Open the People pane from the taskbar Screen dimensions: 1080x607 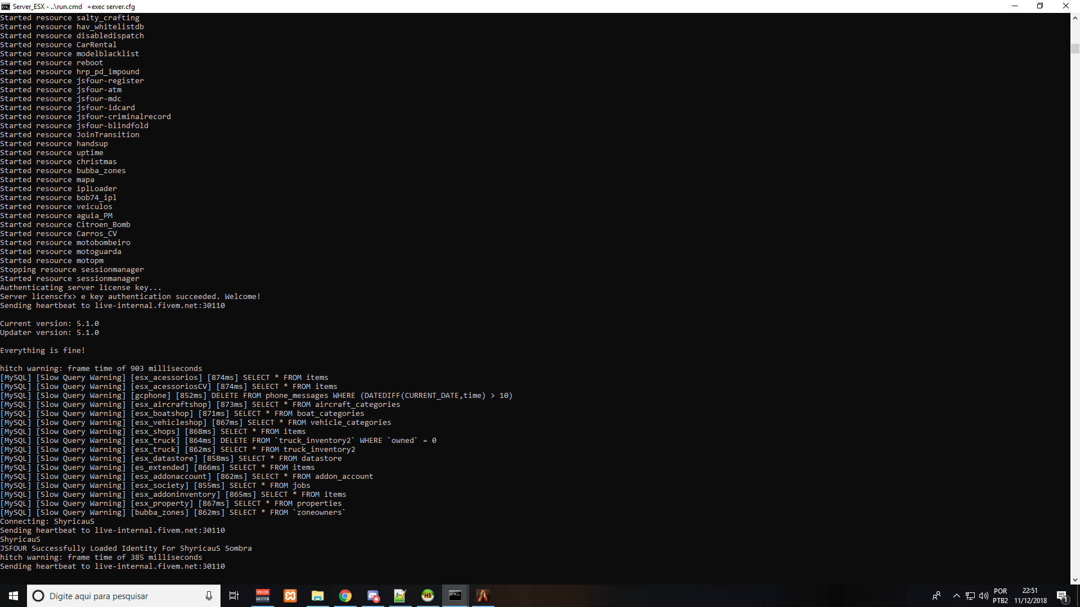(x=937, y=596)
